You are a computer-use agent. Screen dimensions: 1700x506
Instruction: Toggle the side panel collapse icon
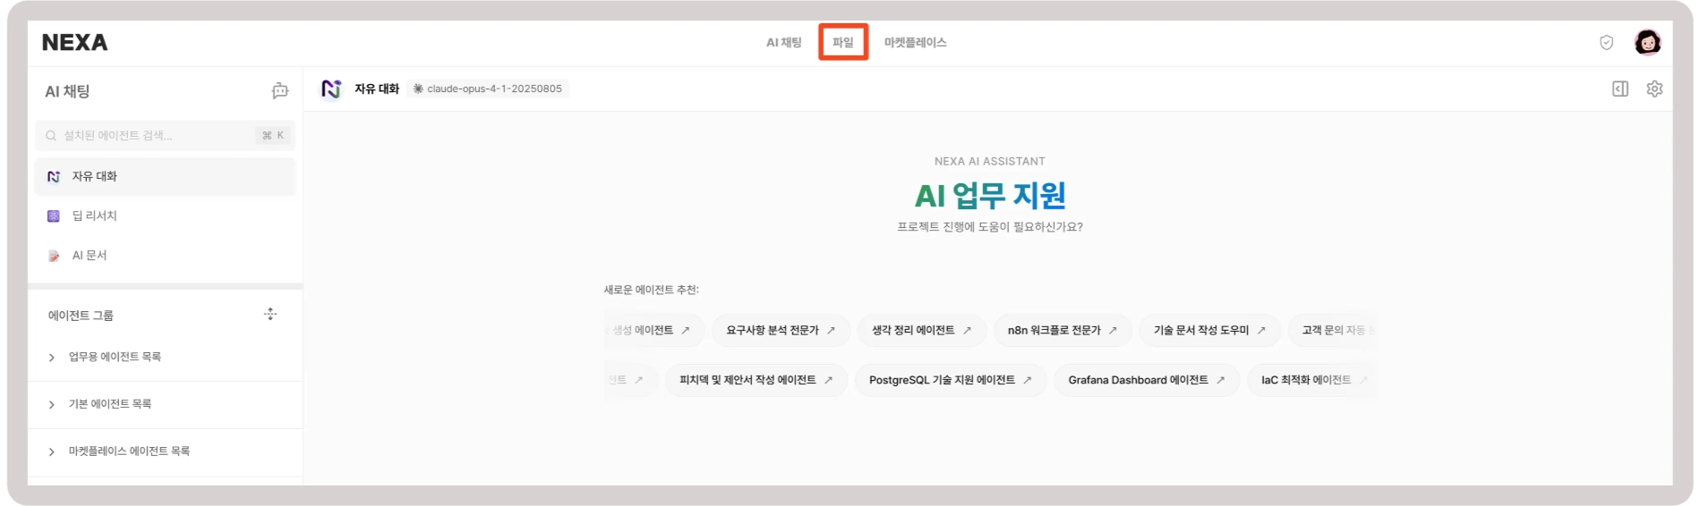[1619, 89]
